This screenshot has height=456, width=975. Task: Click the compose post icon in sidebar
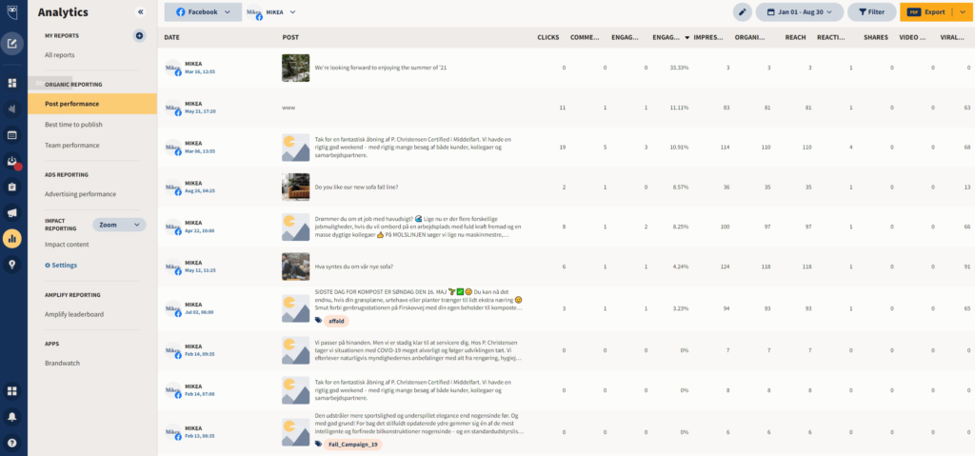[12, 43]
